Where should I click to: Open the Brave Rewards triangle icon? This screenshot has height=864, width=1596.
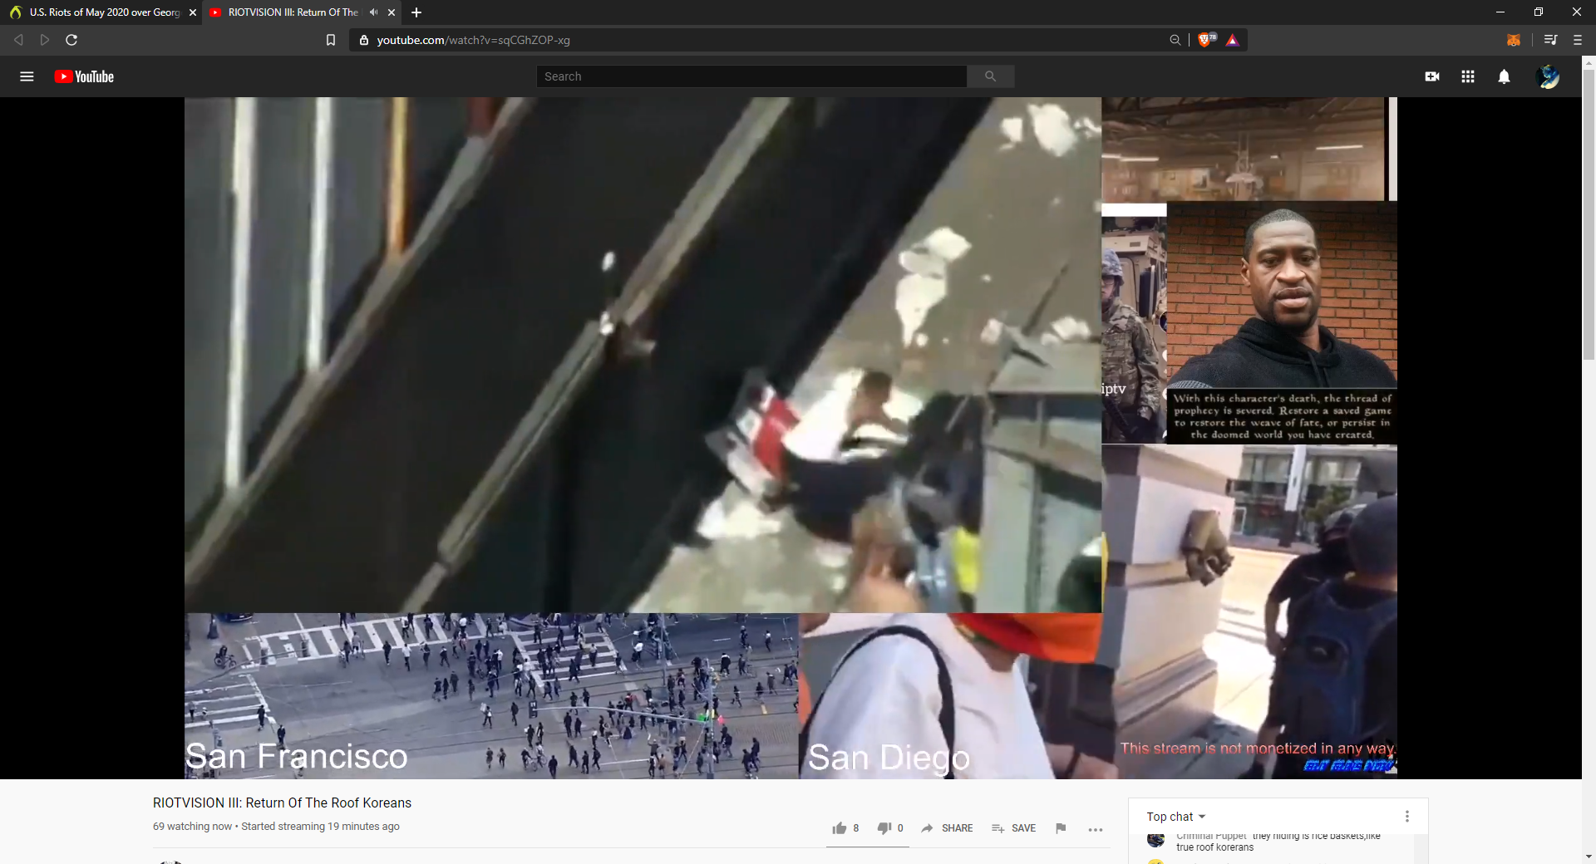(1233, 40)
